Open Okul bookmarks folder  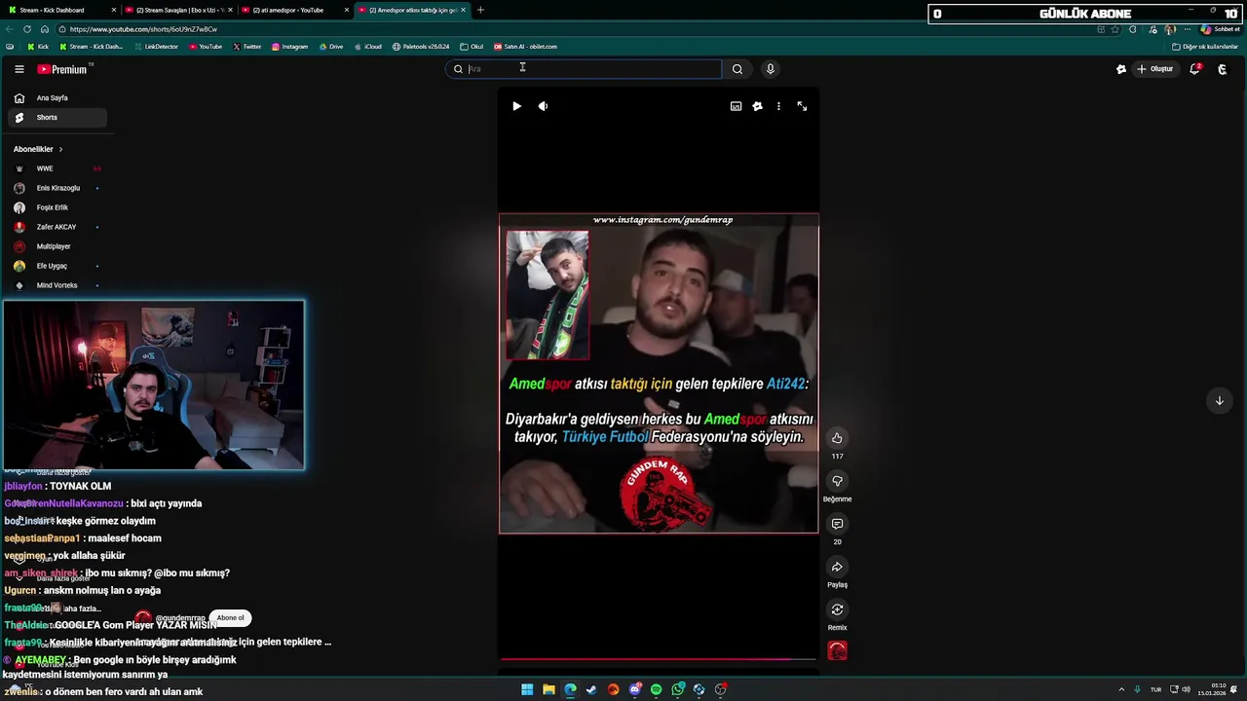coord(472,47)
